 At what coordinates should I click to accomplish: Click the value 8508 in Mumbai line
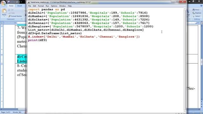click(144, 16)
